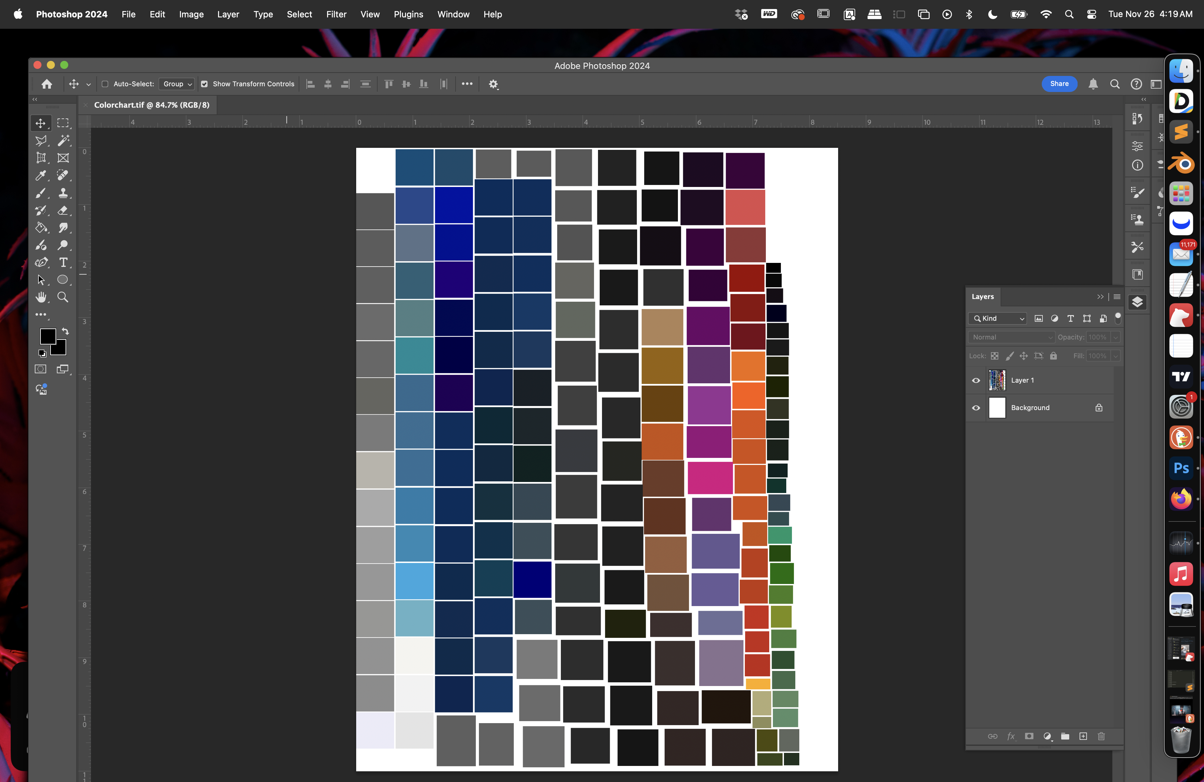Open Edit Toolbar three-dots menu
The width and height of the screenshot is (1204, 782).
point(41,315)
